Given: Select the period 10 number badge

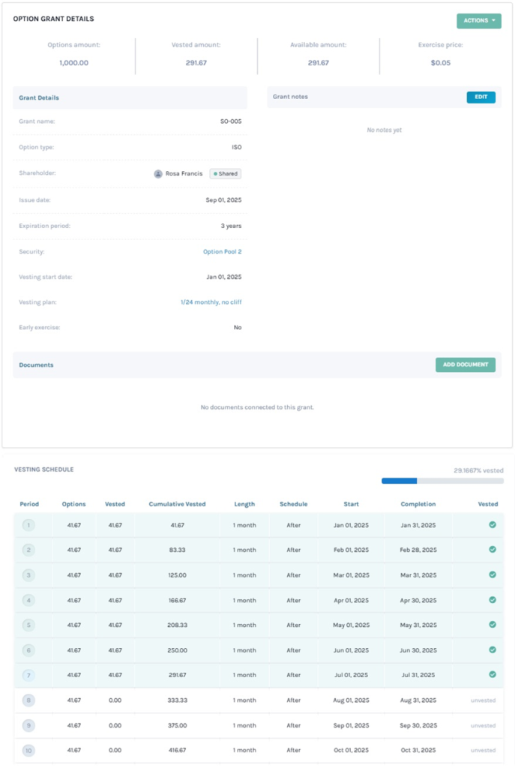Looking at the screenshot, I should (x=28, y=750).
